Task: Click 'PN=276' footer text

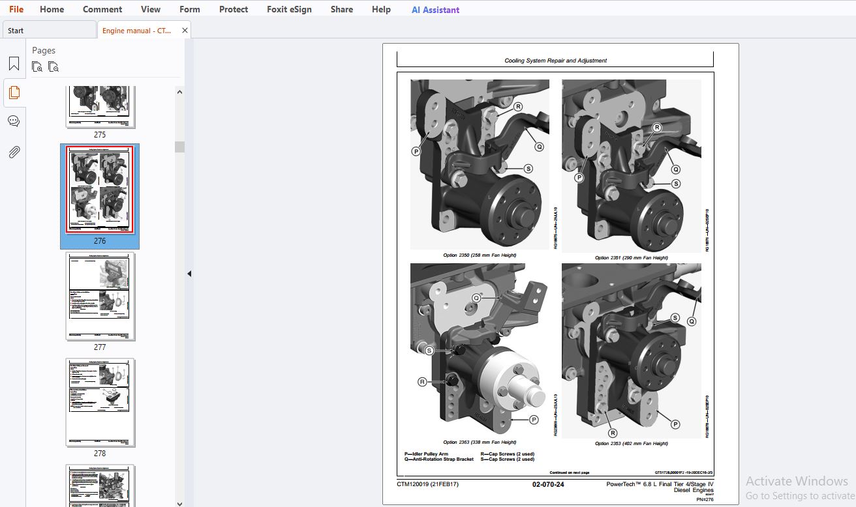Action: click(705, 499)
